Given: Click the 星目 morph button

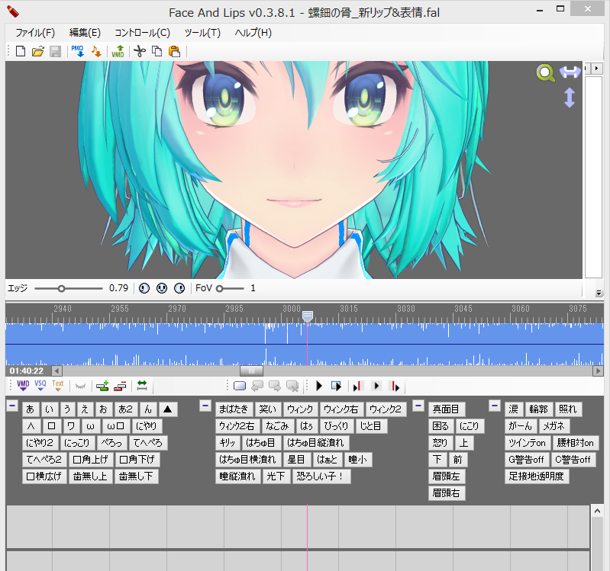Looking at the screenshot, I should [x=296, y=460].
